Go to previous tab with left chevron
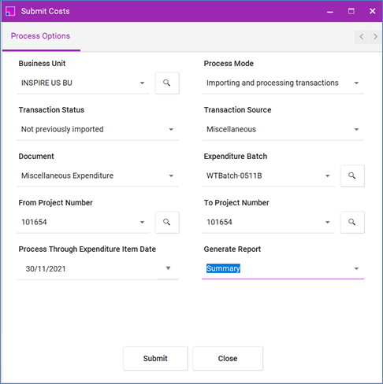 click(362, 37)
